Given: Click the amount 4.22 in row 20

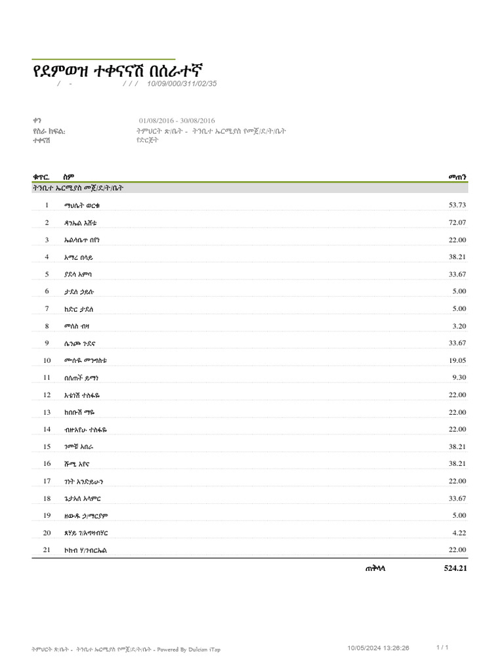Looking at the screenshot, I should [459, 532].
